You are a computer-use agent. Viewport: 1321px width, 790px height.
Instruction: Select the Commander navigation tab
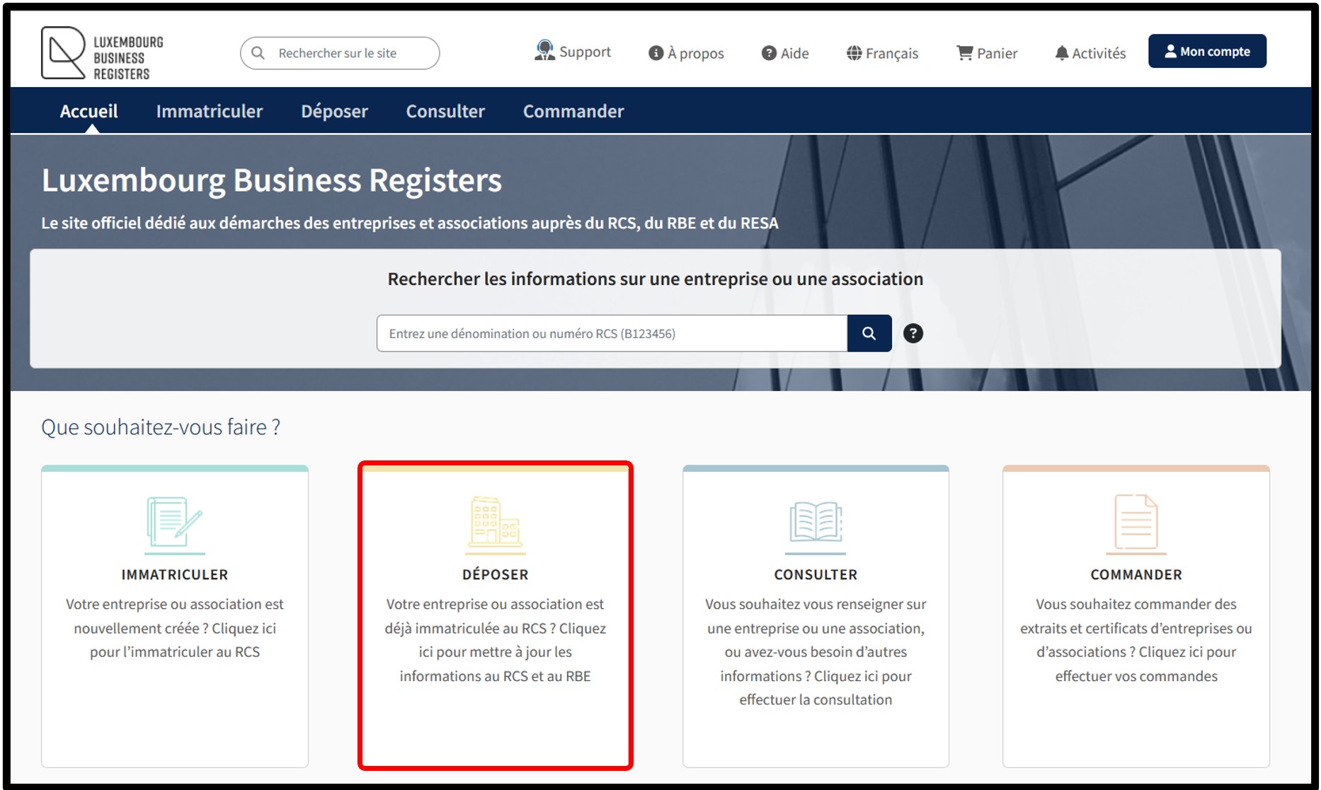click(x=573, y=111)
